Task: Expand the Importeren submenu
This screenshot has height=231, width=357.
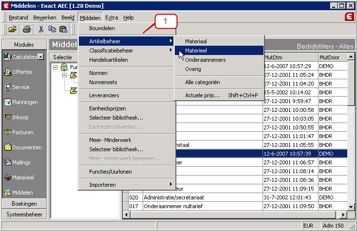Action: click(126, 185)
